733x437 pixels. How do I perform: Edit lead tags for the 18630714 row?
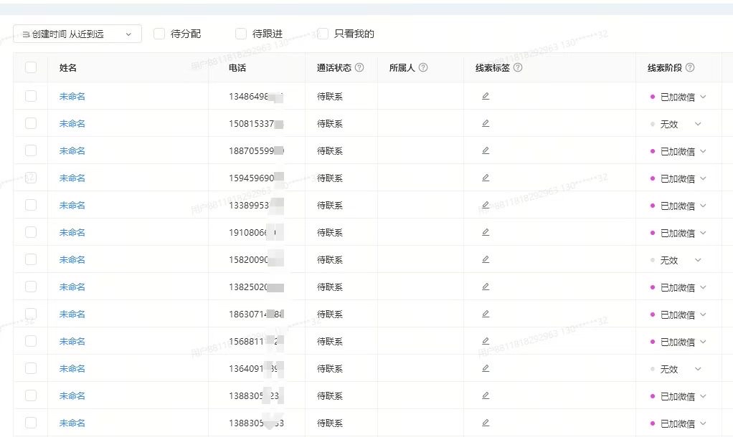[486, 314]
